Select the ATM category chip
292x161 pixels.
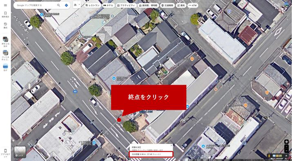click(193, 5)
